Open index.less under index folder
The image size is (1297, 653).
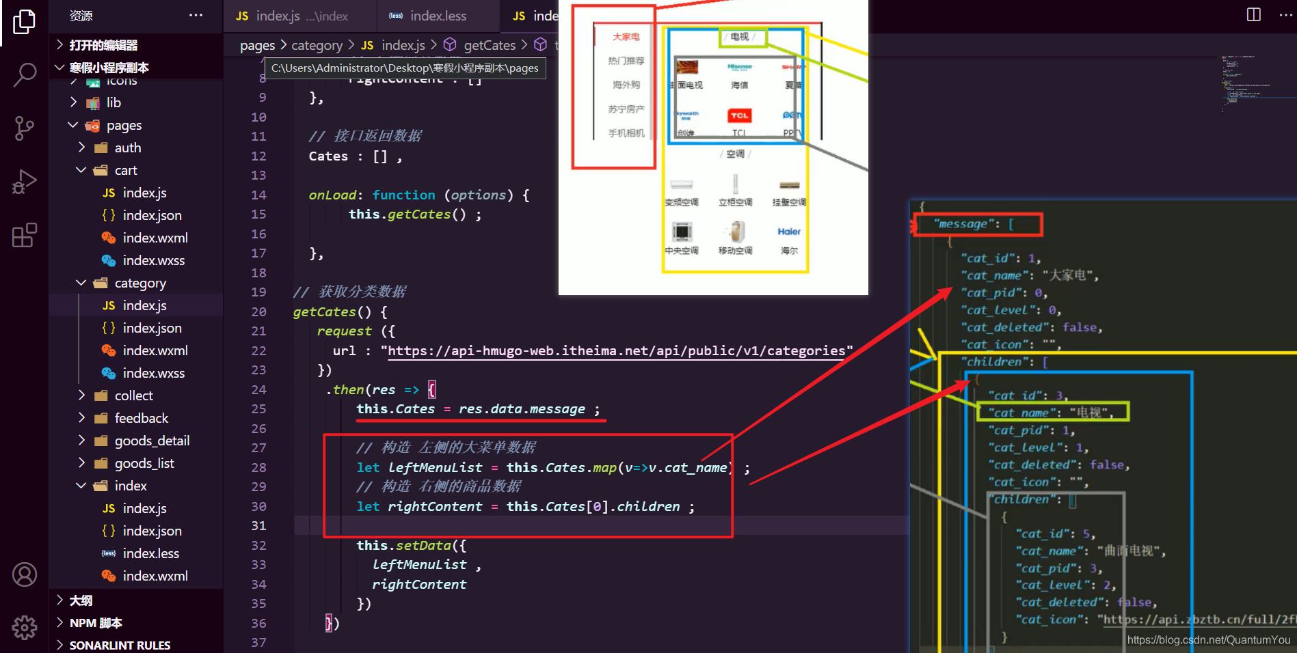pos(135,553)
